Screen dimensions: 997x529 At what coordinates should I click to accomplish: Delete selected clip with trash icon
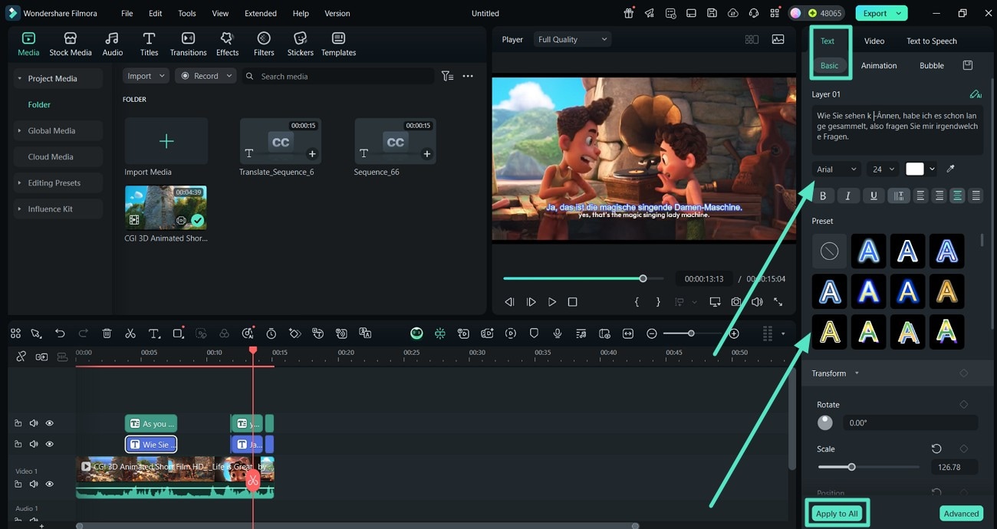[107, 333]
